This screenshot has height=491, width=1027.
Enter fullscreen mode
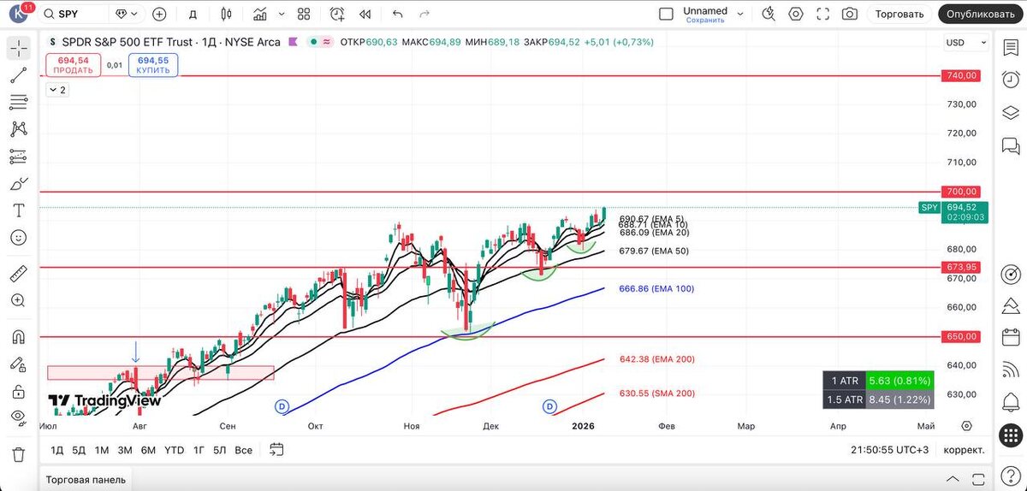pos(823,14)
